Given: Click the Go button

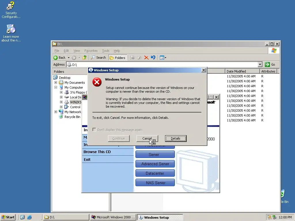Looking at the screenshot, I should coord(270,64).
